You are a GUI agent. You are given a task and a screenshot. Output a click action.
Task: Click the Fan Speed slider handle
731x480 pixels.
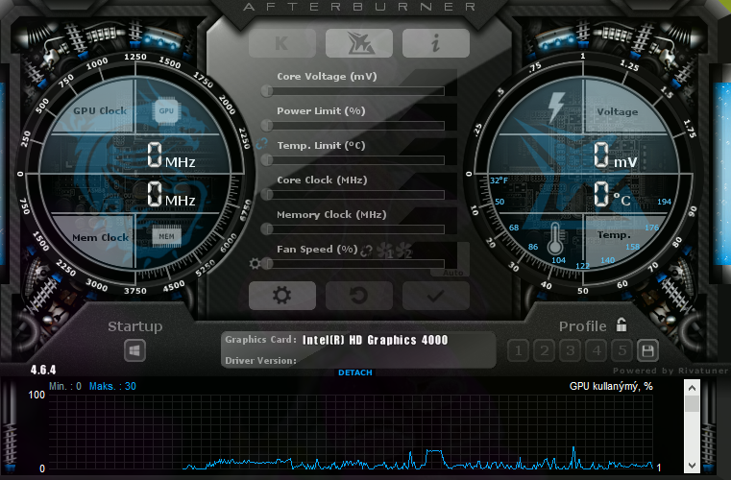click(267, 264)
